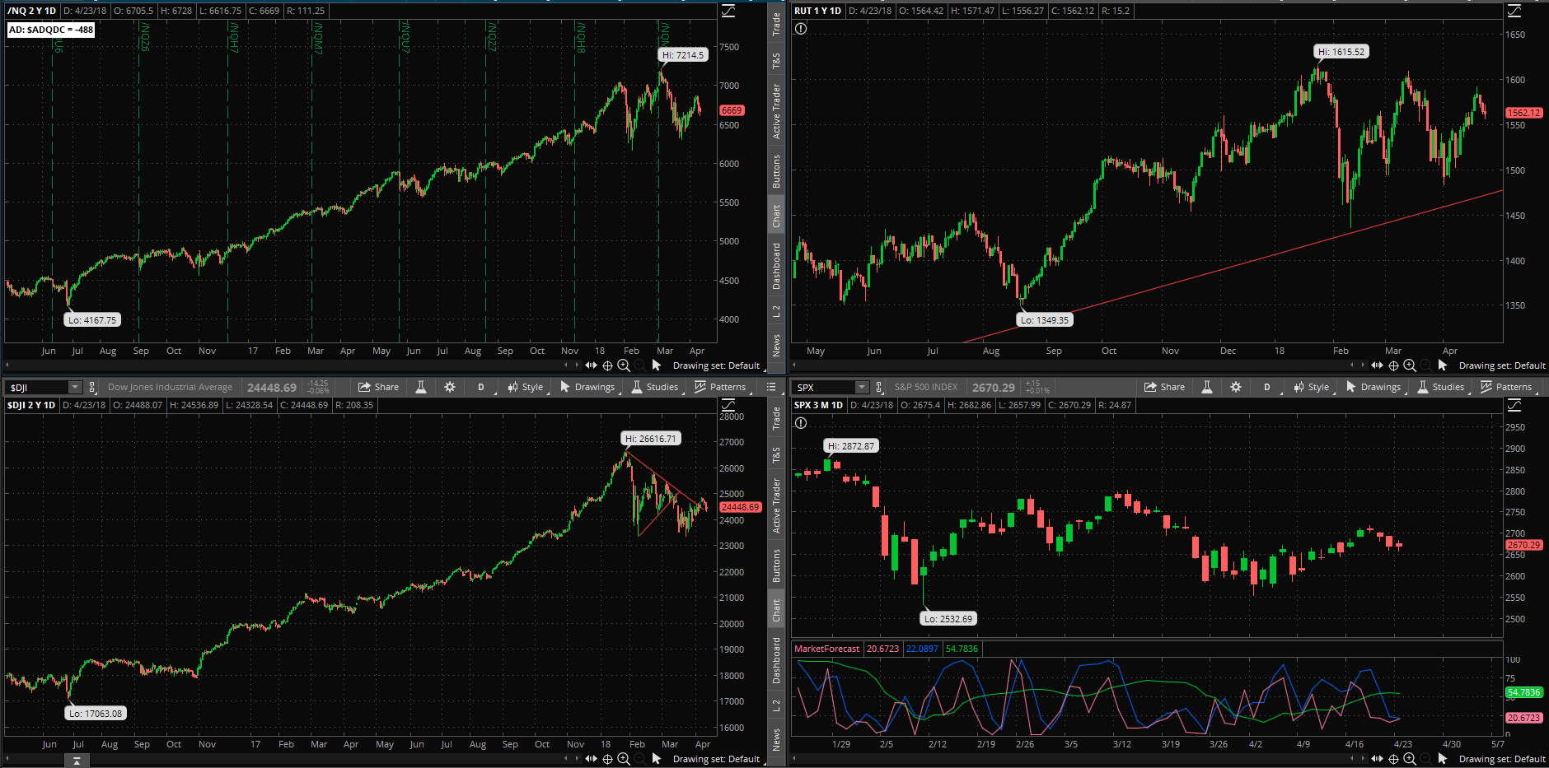Viewport: 1549px width, 768px height.
Task: Open Drawing set: Default under SPX chart
Action: tap(1502, 759)
